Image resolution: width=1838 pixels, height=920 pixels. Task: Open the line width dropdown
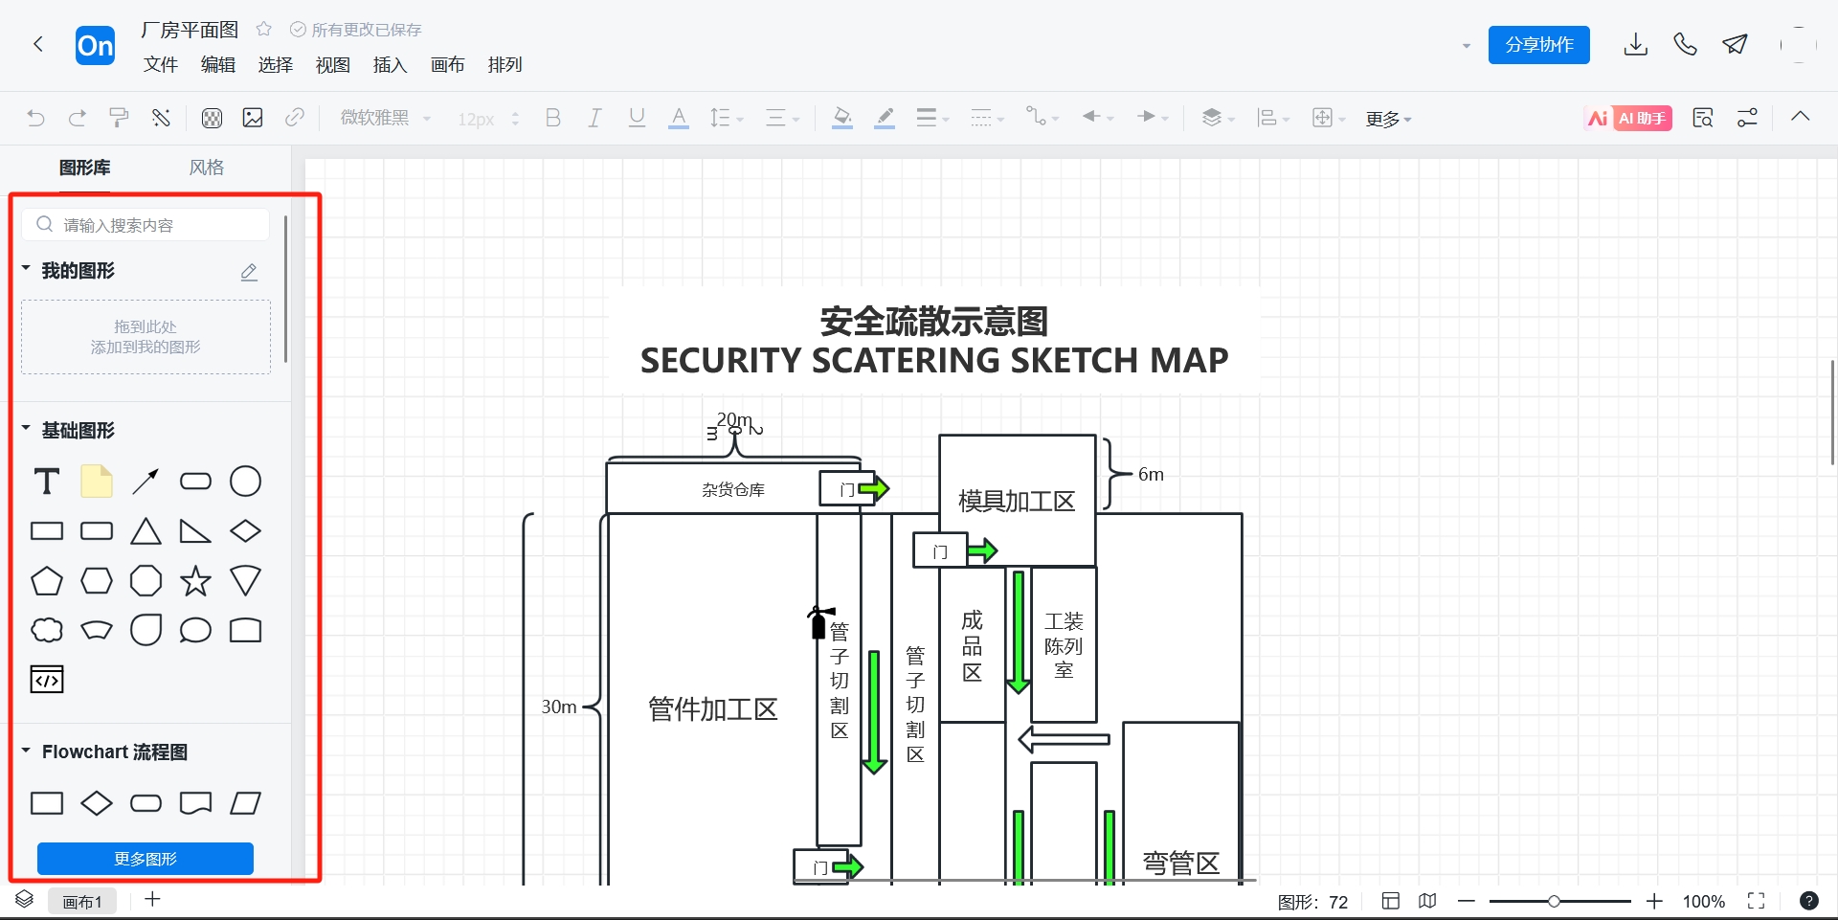click(x=932, y=118)
